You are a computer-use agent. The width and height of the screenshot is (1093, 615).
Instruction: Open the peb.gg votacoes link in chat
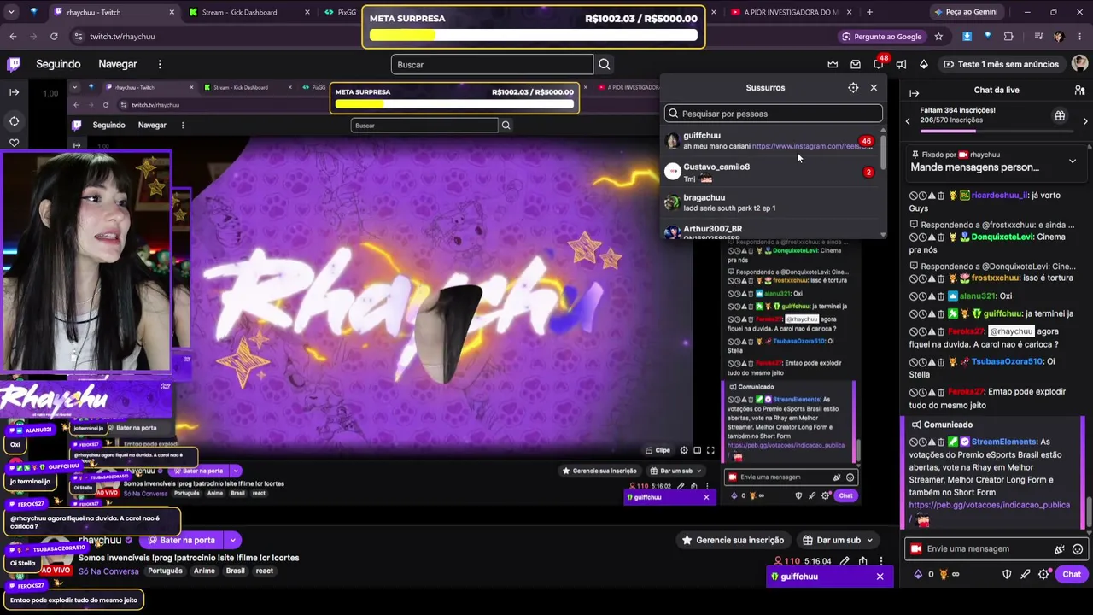coord(989,505)
